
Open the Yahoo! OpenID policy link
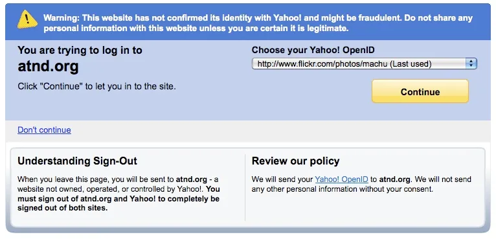(x=341, y=179)
